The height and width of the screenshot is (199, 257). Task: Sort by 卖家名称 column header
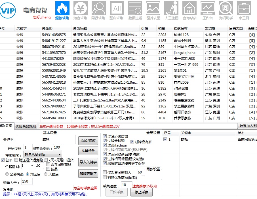click(x=188, y=28)
